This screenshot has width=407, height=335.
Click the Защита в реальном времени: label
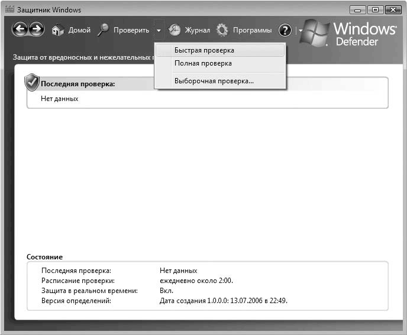tap(89, 291)
